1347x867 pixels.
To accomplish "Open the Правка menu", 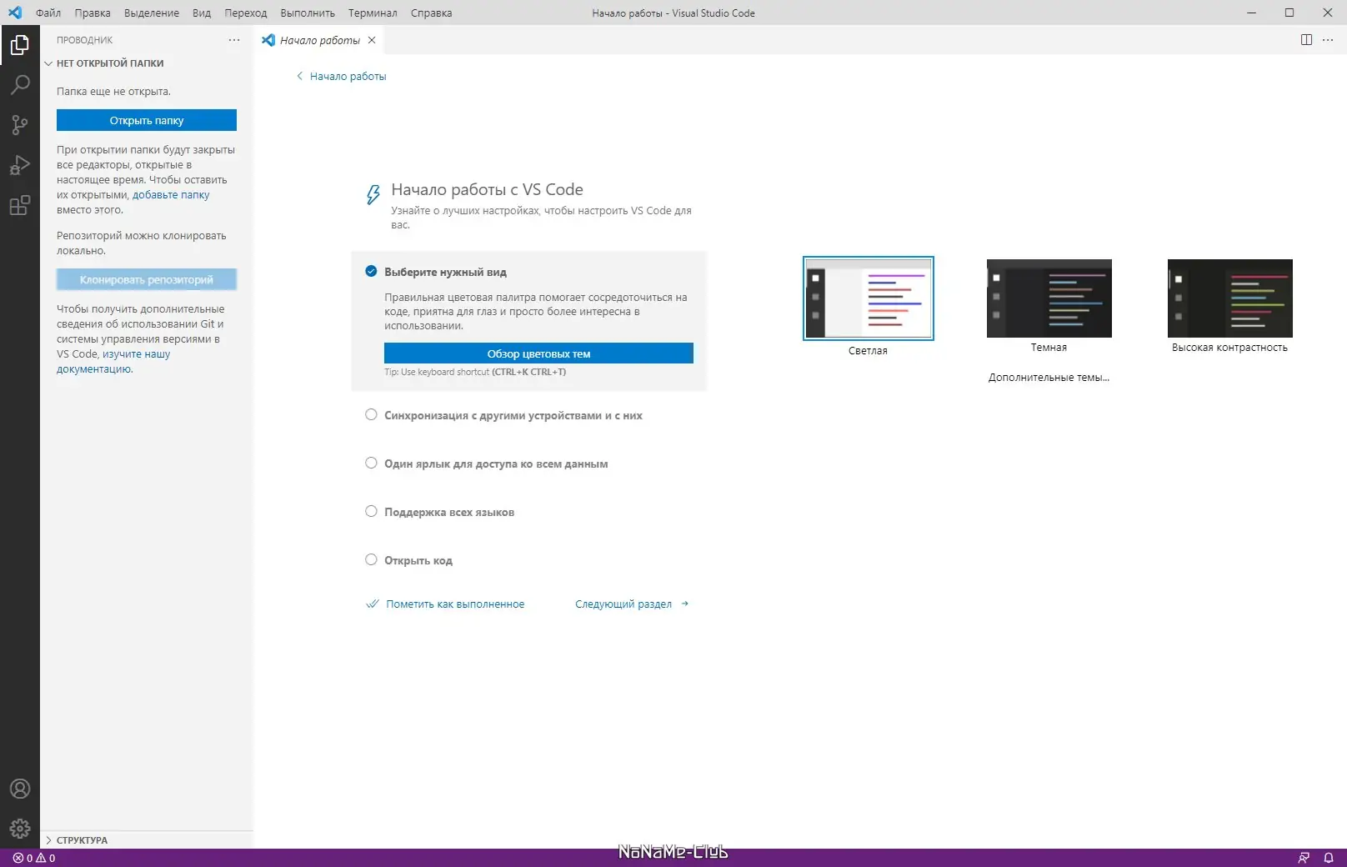I will [93, 13].
